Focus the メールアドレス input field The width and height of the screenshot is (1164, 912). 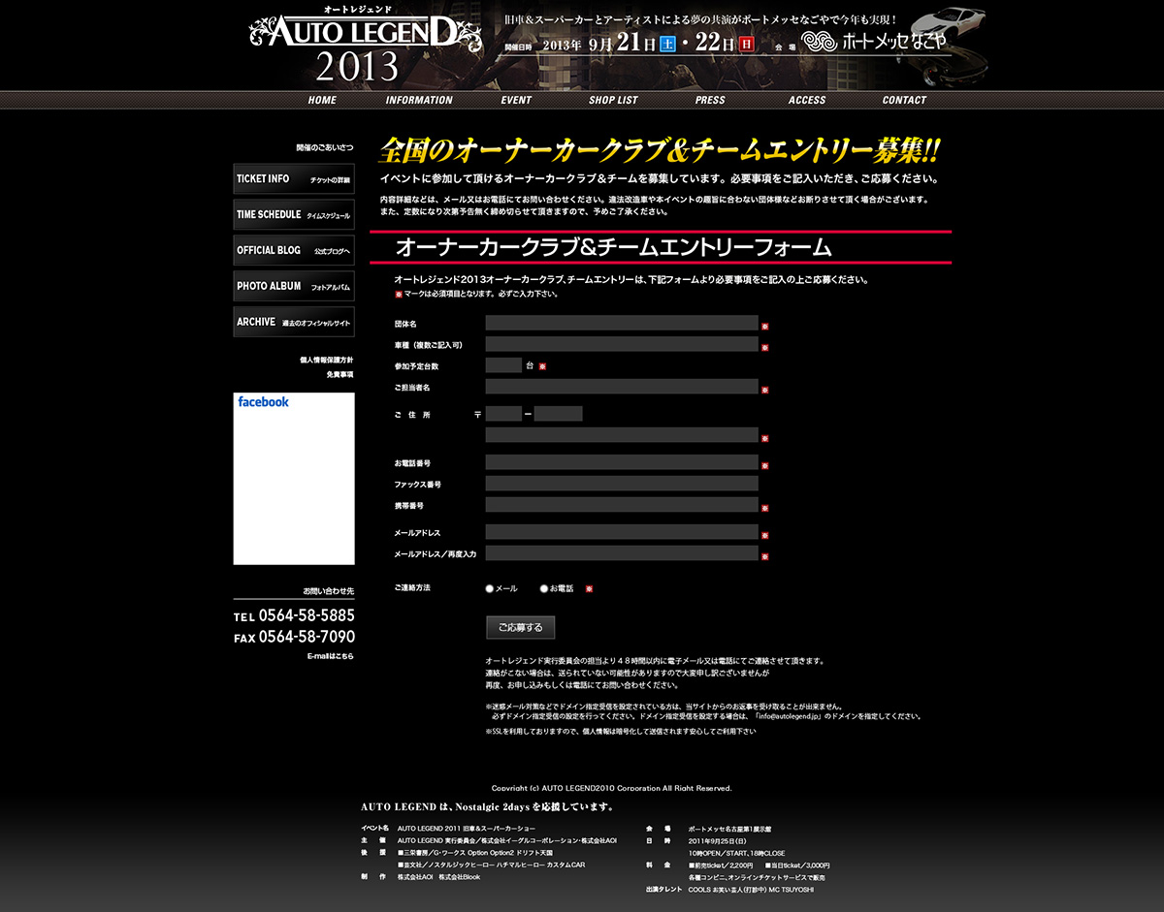tap(622, 532)
